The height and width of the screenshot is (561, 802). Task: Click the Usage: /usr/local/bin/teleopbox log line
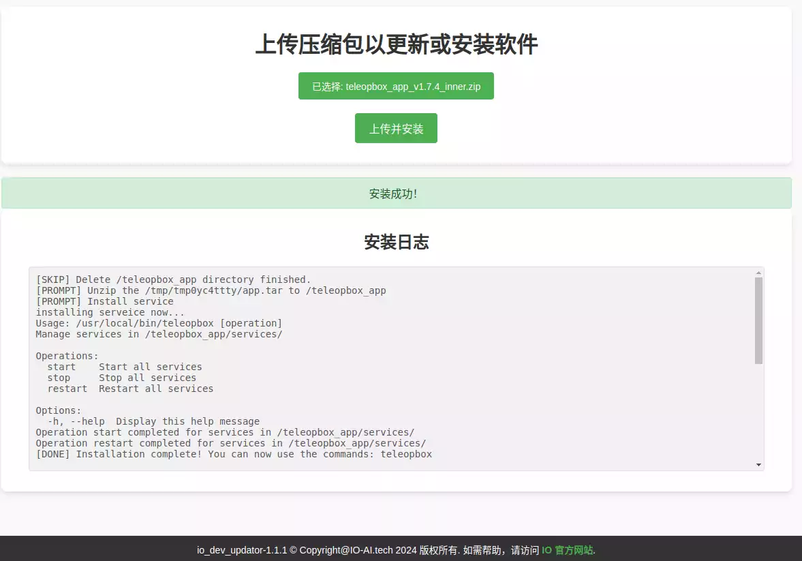coord(159,323)
